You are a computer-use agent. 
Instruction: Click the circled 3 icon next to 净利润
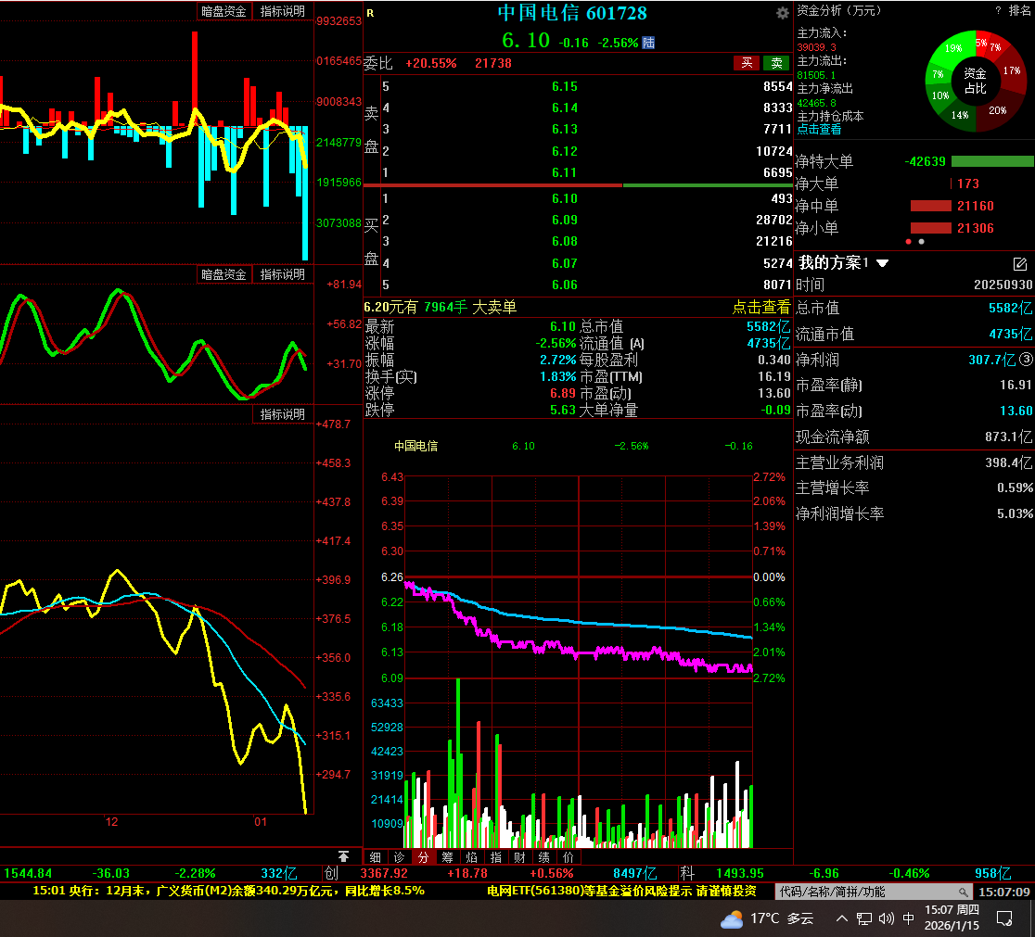click(1026, 359)
